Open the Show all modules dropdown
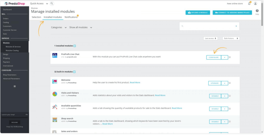The height and width of the screenshot is (135, 264). click(81, 27)
